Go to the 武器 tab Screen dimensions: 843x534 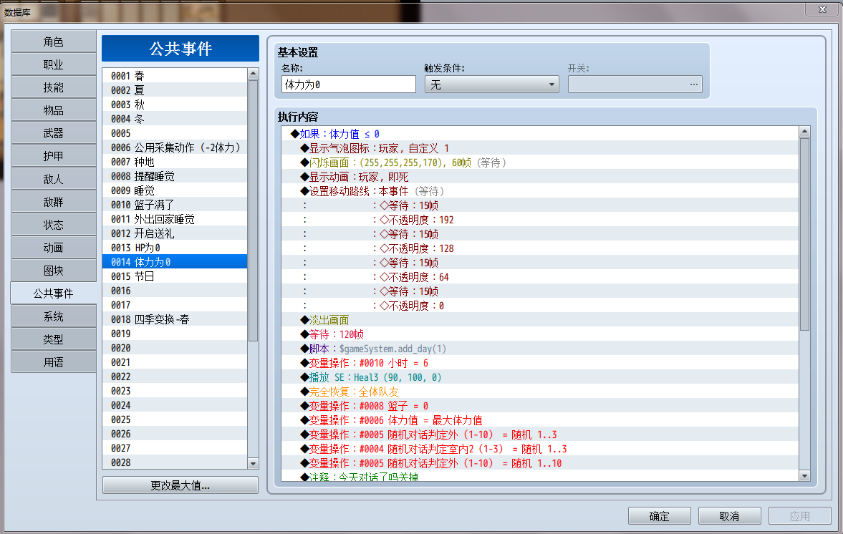[53, 133]
